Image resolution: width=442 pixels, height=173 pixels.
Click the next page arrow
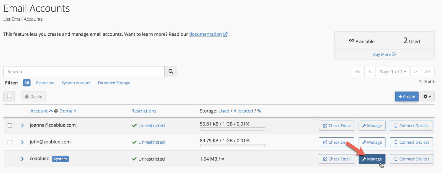pyautogui.click(x=415, y=72)
